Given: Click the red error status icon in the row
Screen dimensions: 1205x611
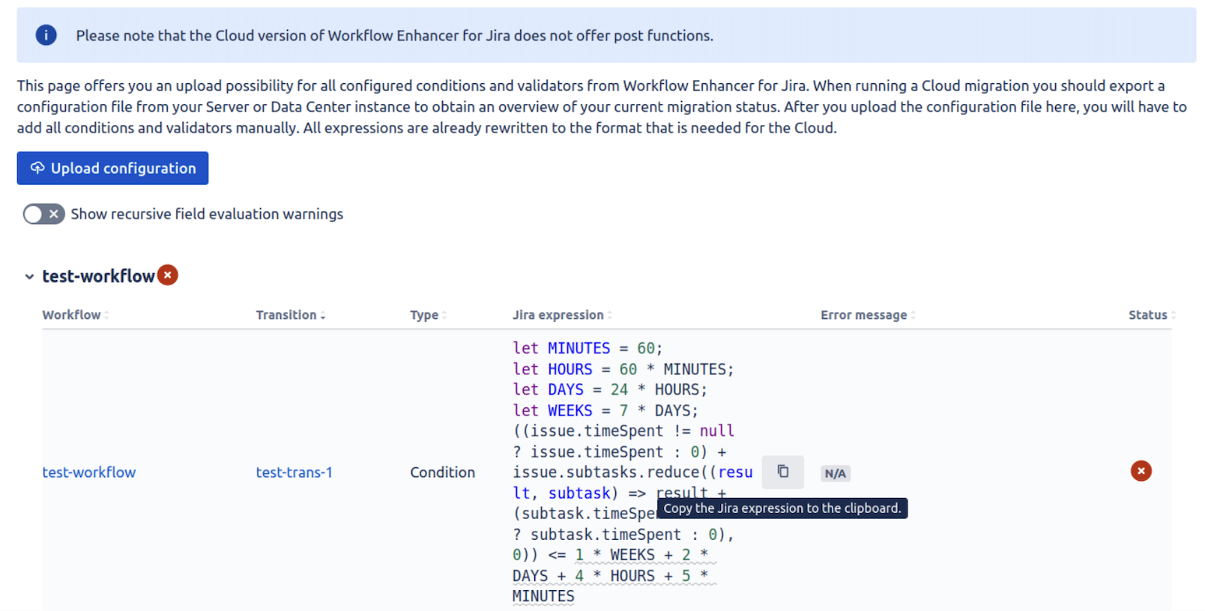Looking at the screenshot, I should [x=1141, y=471].
